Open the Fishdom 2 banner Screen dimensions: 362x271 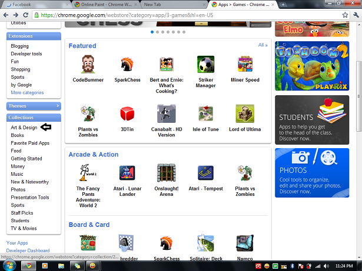[312, 66]
